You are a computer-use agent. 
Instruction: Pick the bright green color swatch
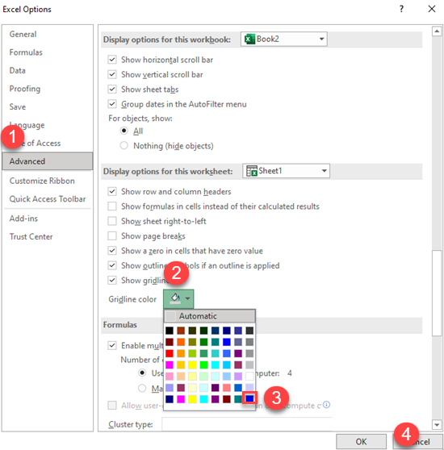pyautogui.click(x=203, y=365)
